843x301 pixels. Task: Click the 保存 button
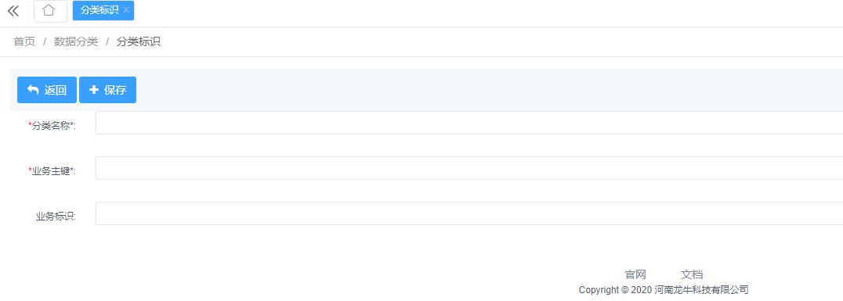click(x=107, y=90)
